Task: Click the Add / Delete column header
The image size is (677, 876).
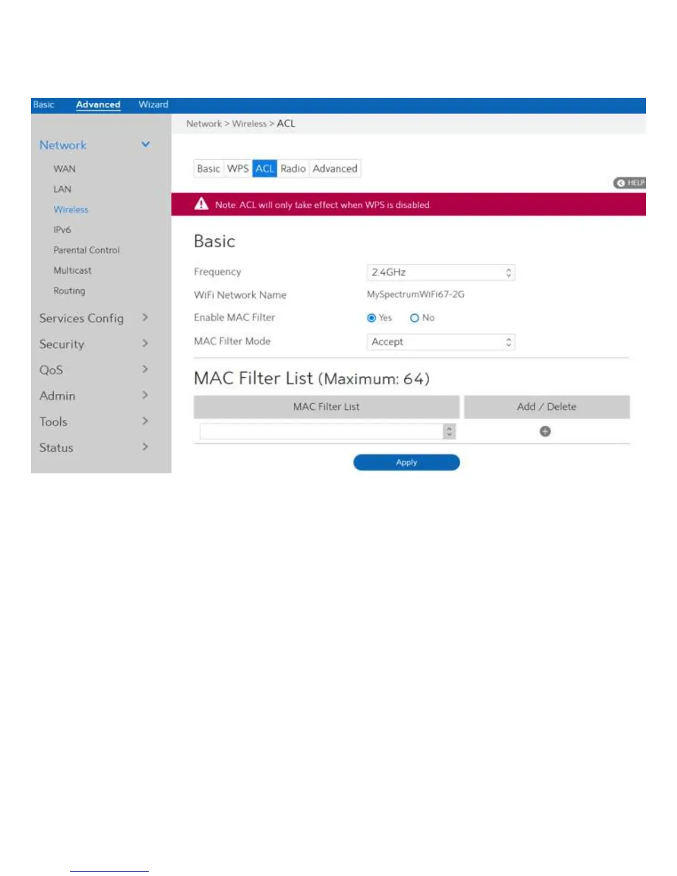Action: coord(546,407)
